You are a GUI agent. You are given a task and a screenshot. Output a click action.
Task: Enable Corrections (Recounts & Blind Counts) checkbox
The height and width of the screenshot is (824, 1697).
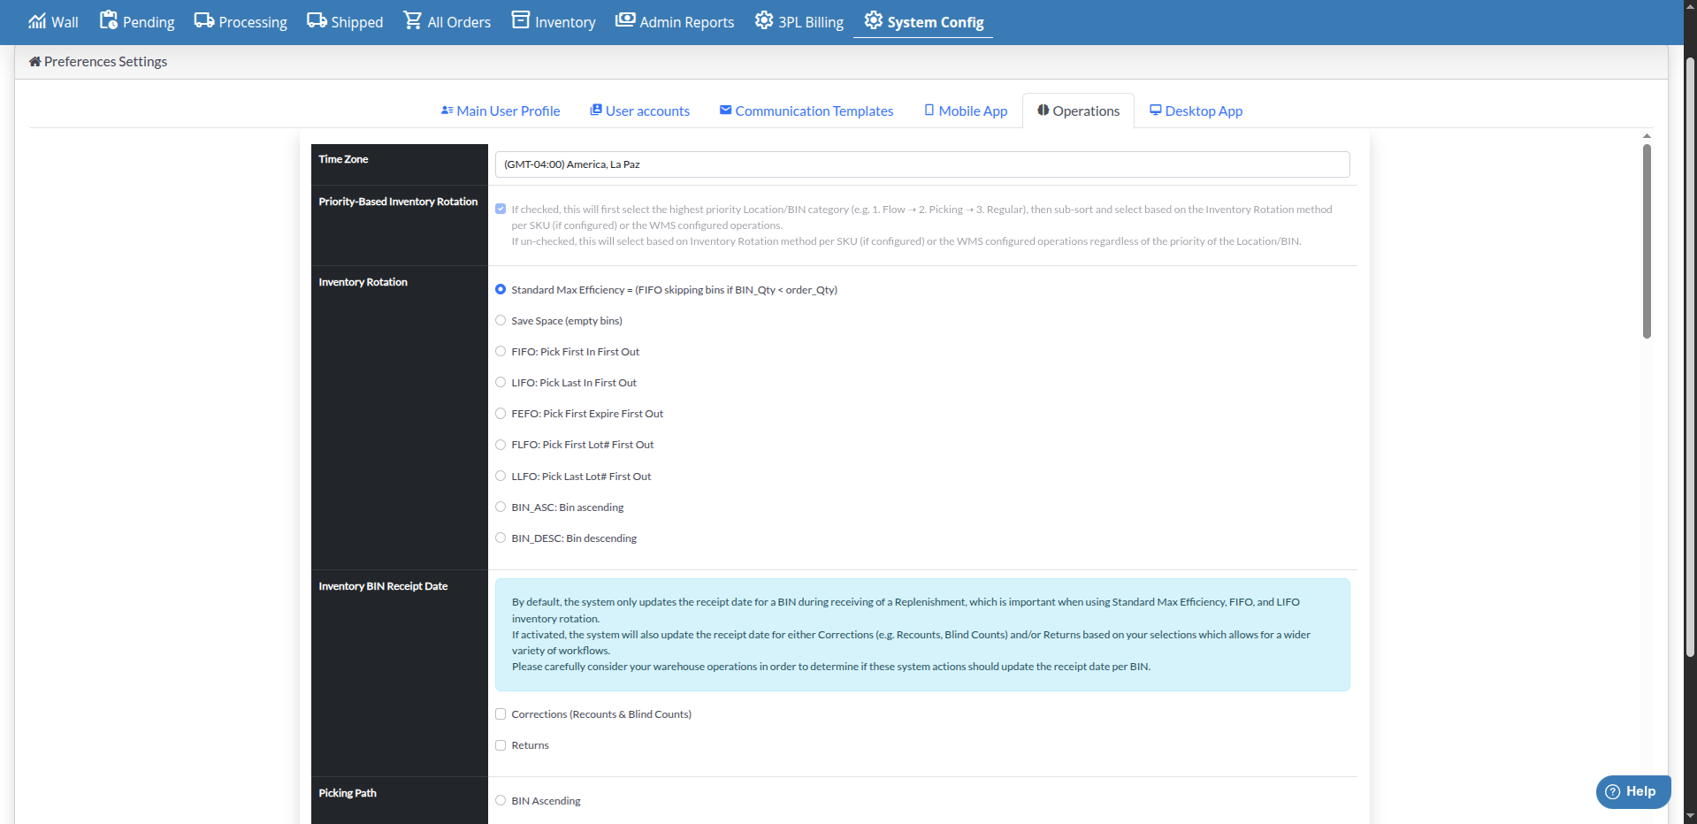(x=501, y=714)
